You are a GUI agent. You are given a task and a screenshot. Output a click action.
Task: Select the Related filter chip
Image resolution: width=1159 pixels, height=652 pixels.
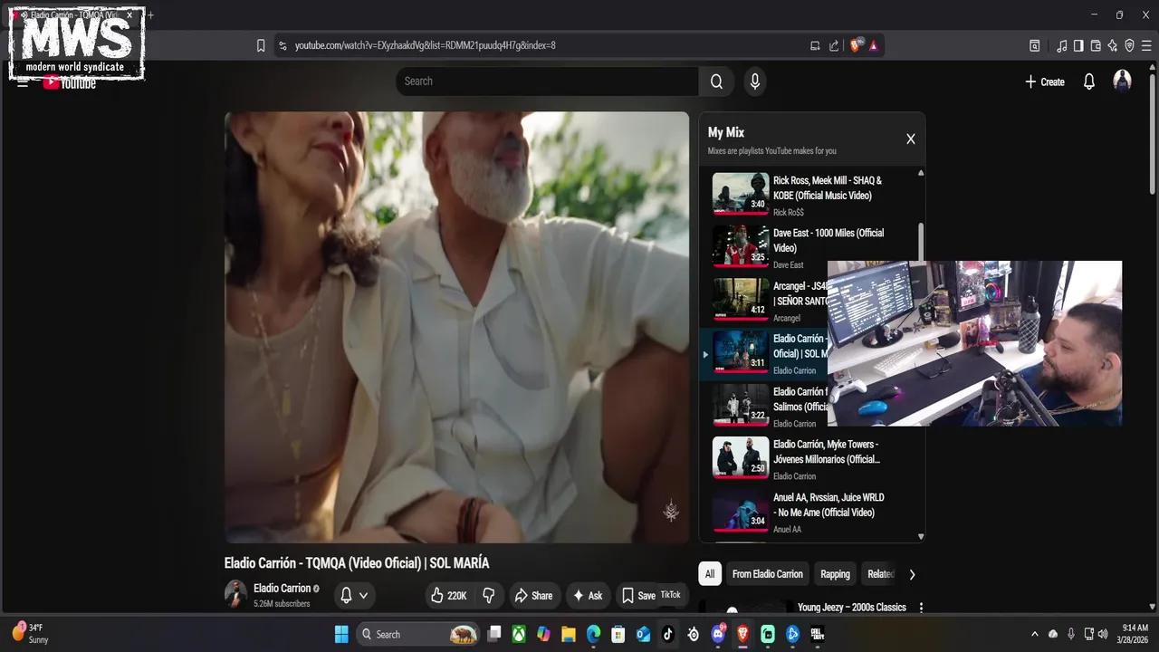(x=880, y=574)
